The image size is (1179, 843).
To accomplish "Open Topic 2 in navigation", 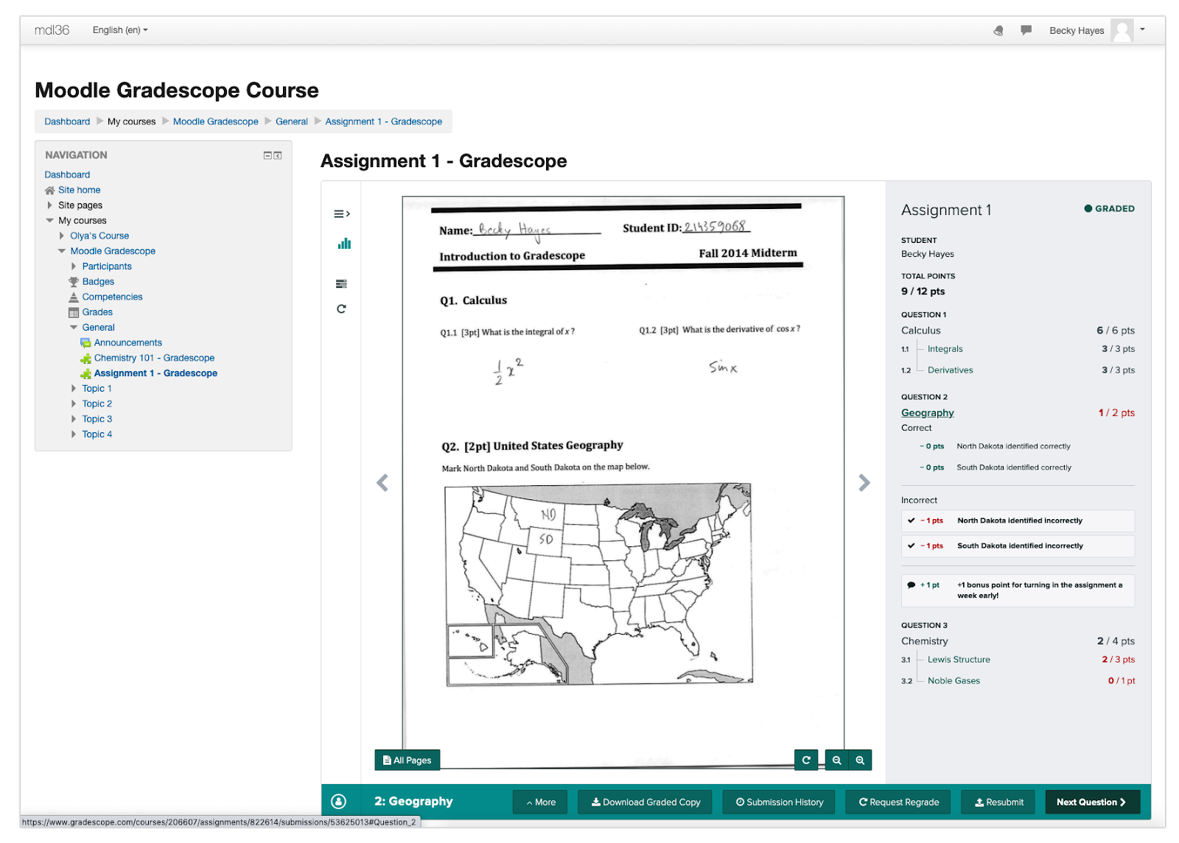I will click(x=97, y=403).
